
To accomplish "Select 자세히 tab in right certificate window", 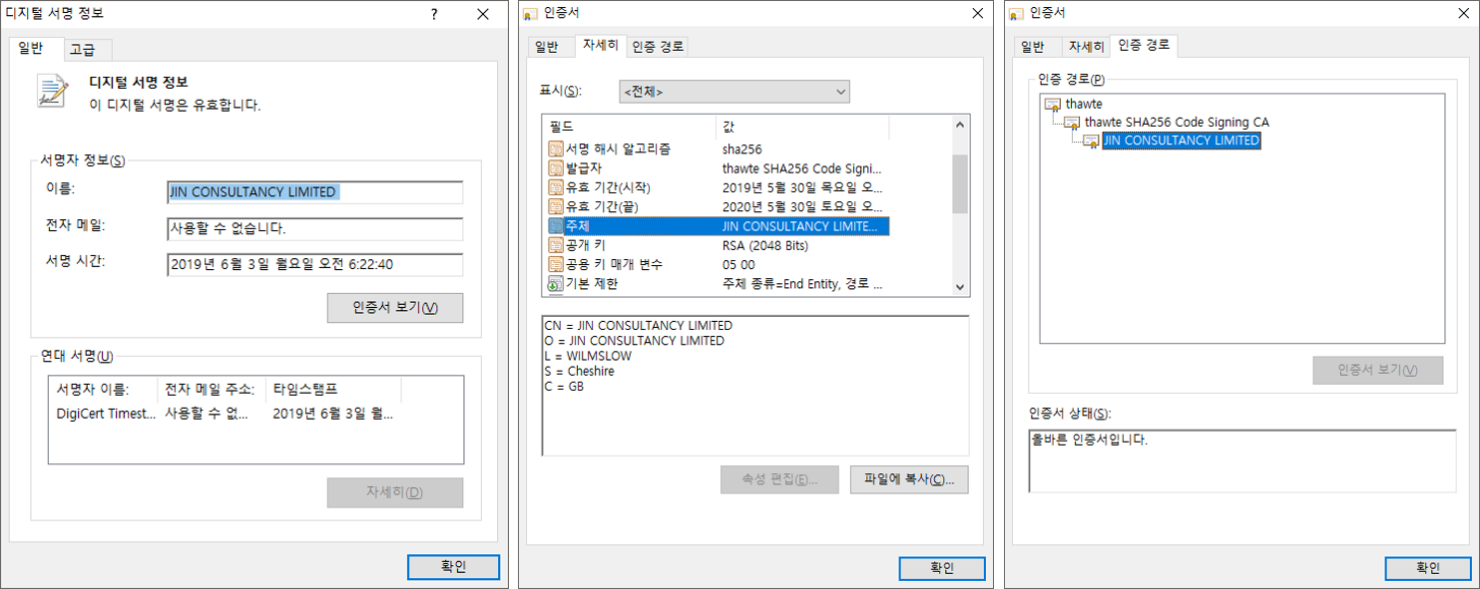I will pyautogui.click(x=1086, y=47).
